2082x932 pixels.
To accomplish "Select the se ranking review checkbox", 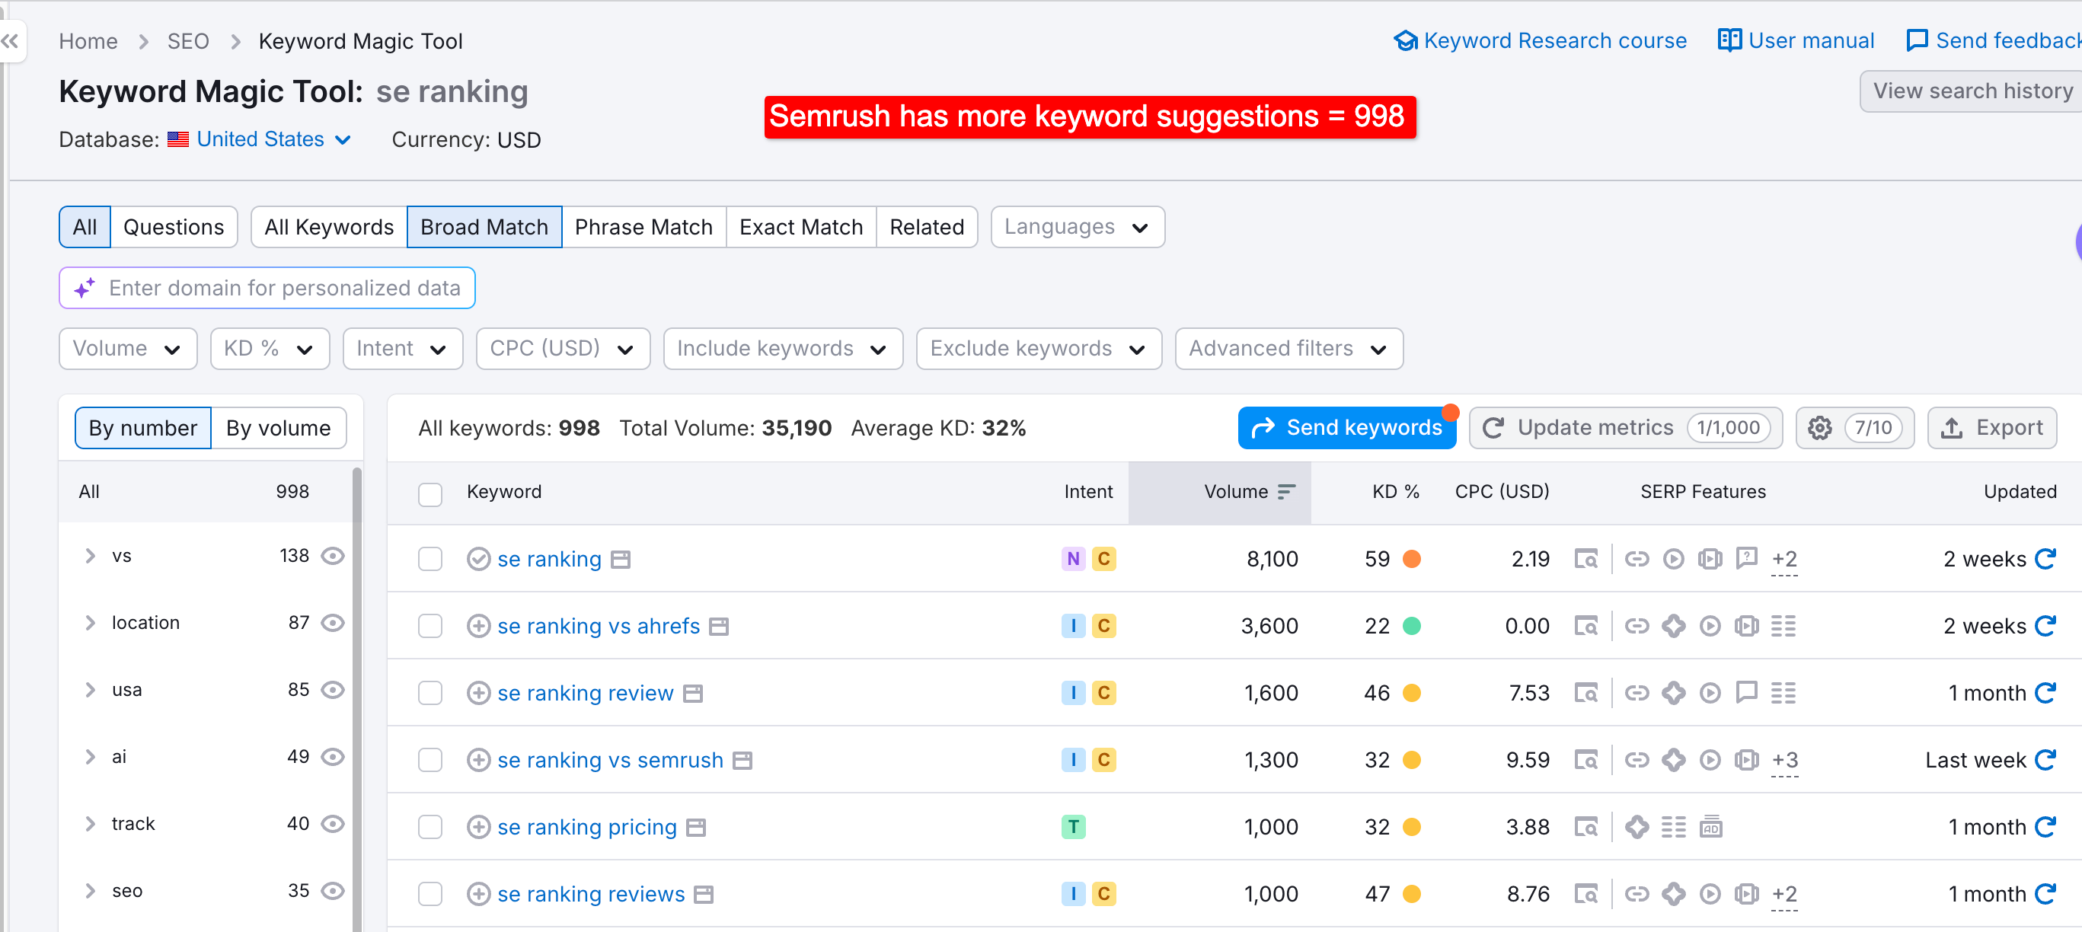I will [430, 693].
